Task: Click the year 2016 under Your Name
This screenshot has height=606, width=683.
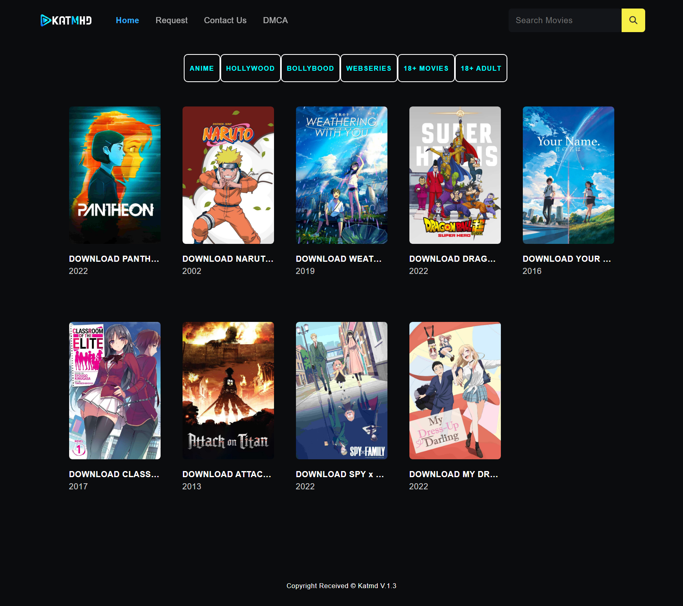Action: click(532, 271)
